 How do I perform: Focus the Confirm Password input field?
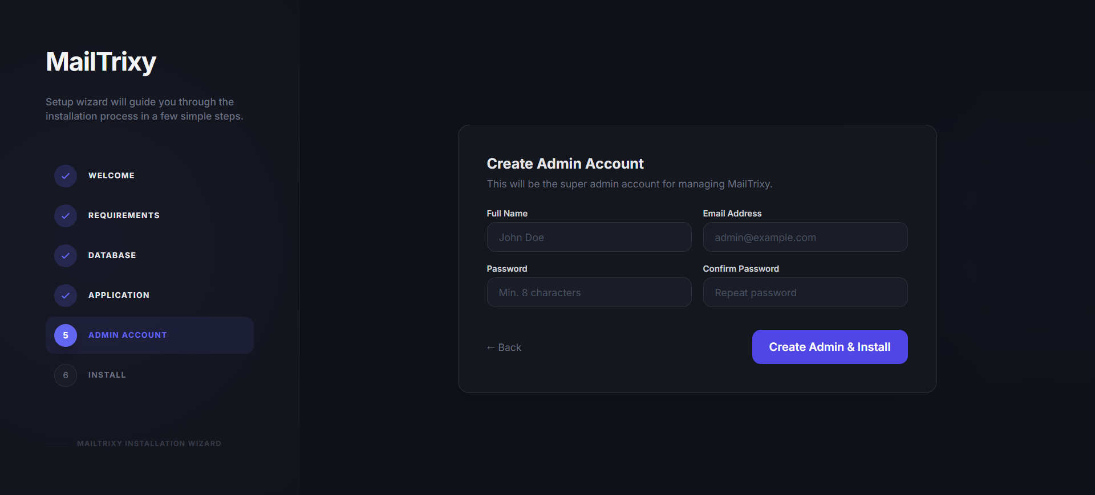[805, 292]
